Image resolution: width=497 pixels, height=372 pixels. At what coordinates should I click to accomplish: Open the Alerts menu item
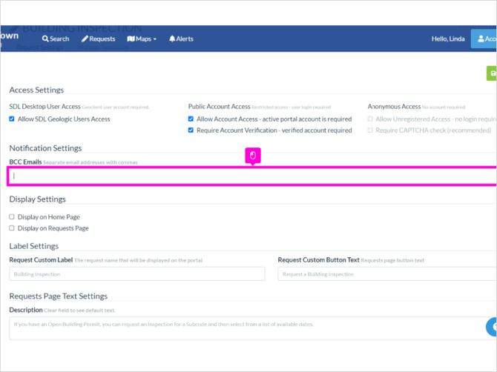[181, 39]
